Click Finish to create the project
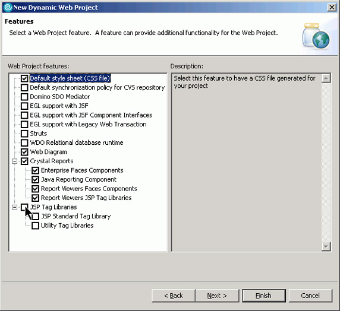The height and width of the screenshot is (311, 340). coord(264,296)
